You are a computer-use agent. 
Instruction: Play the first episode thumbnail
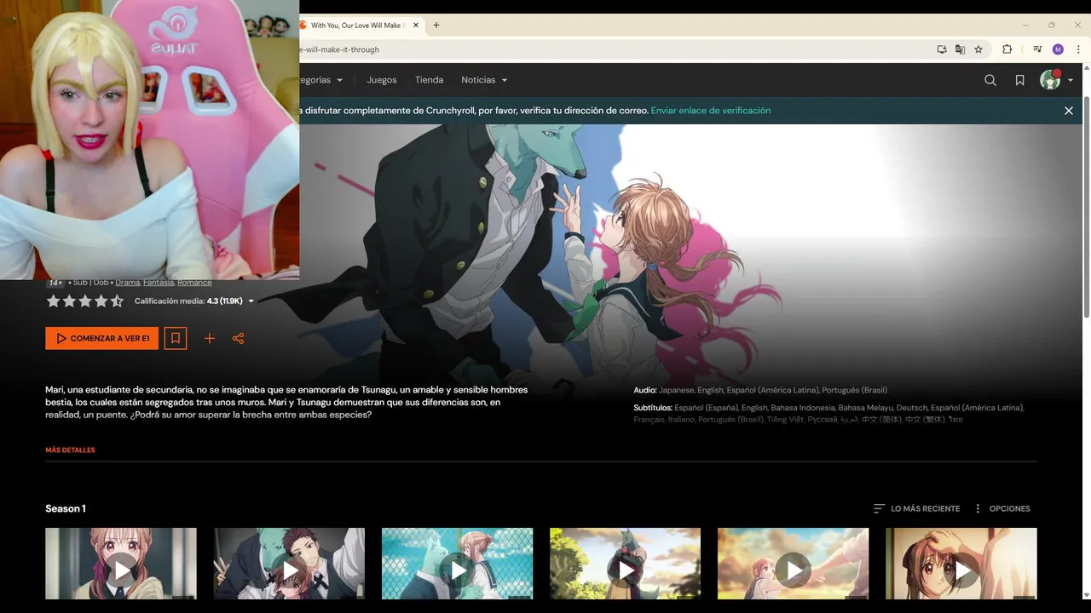(x=121, y=564)
